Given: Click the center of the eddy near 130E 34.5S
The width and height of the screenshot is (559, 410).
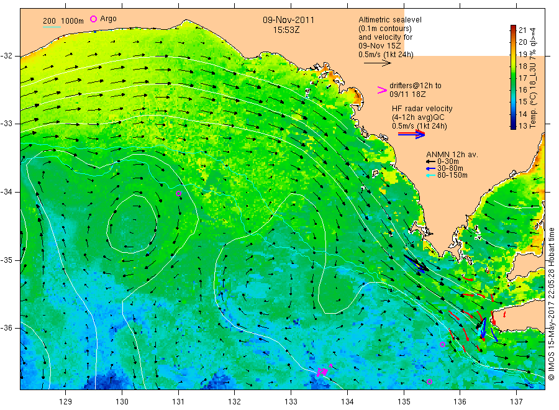Looking at the screenshot, I should pos(132,225).
